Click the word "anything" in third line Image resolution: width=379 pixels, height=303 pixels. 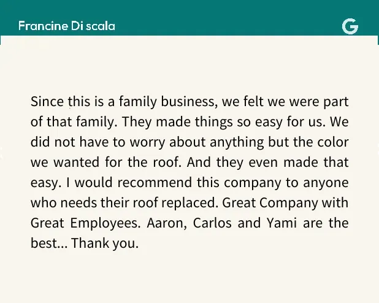point(237,142)
